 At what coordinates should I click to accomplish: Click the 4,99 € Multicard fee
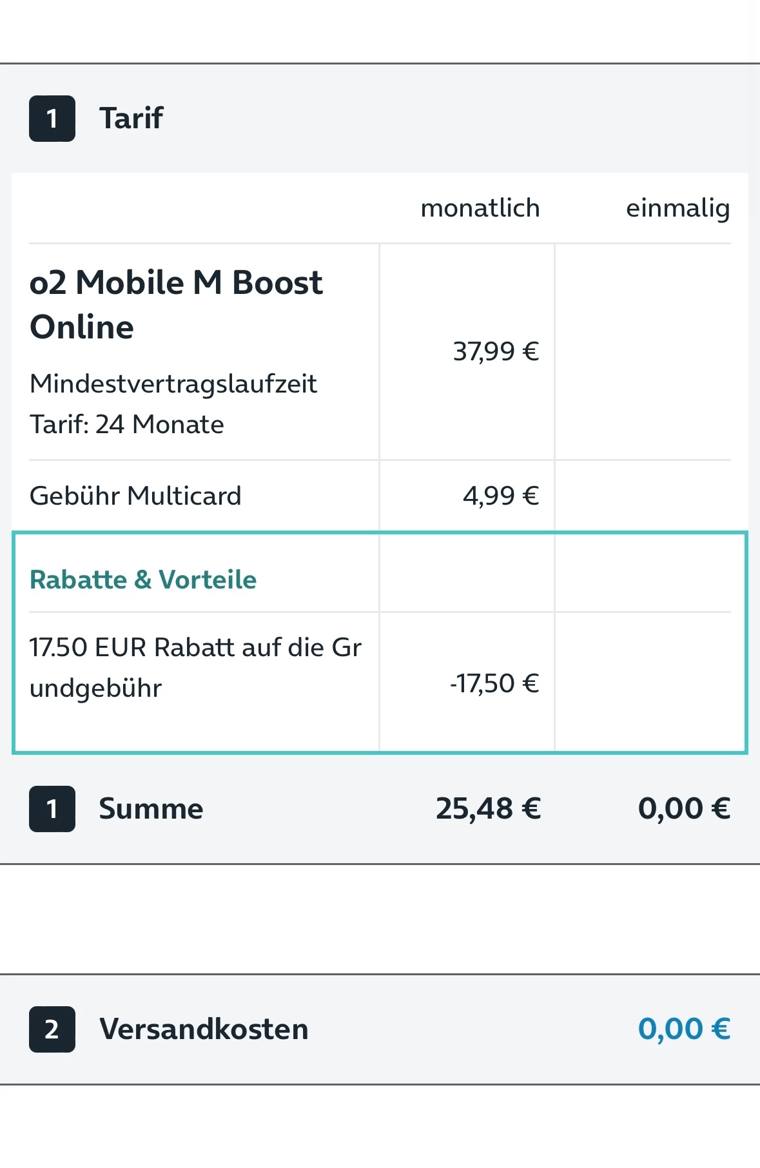(x=500, y=496)
